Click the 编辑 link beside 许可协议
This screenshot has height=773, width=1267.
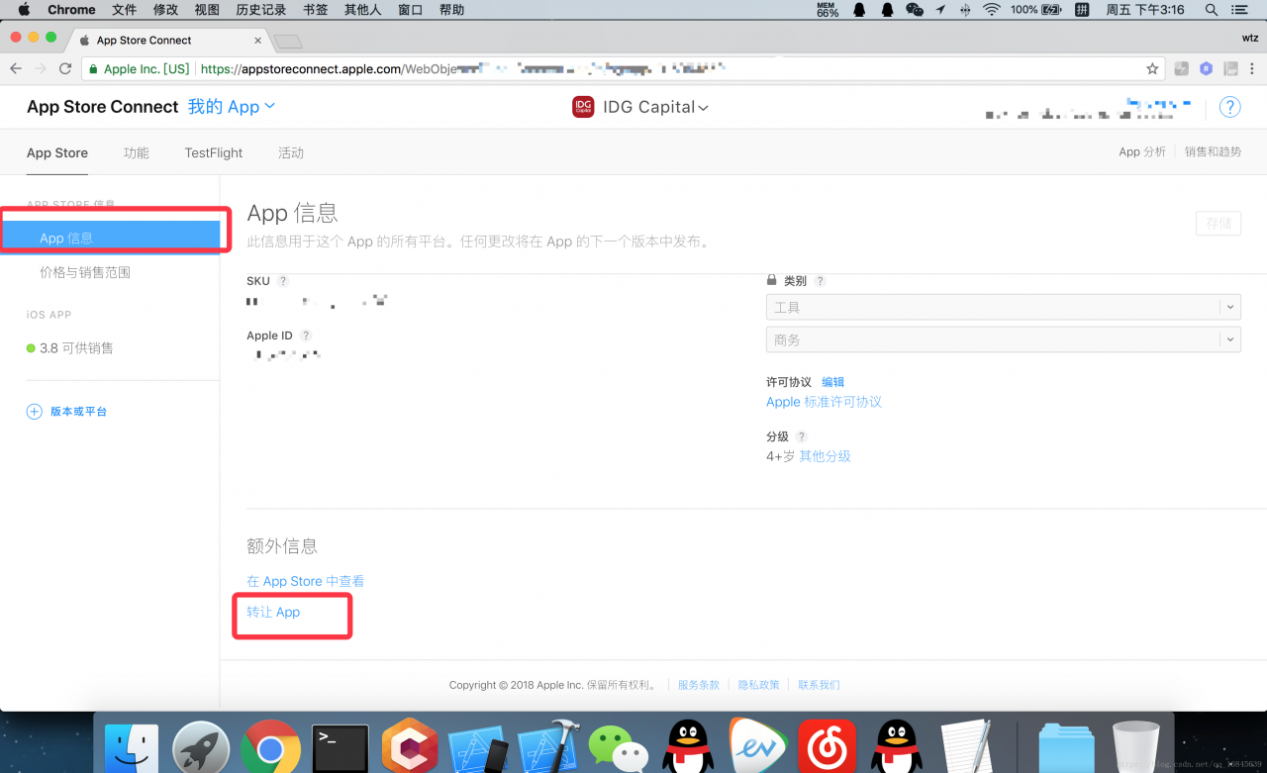point(833,382)
